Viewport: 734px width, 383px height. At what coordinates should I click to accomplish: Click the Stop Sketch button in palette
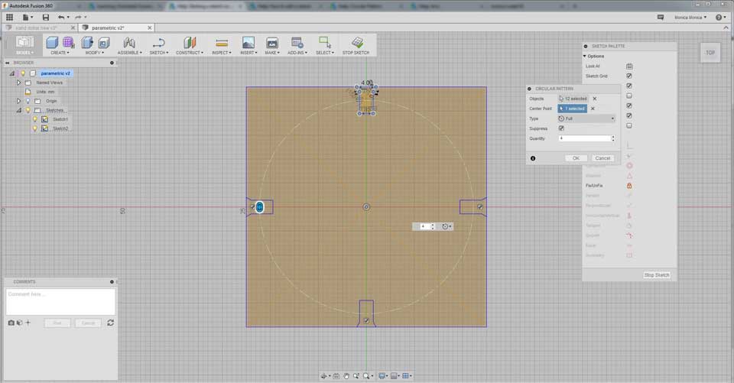(x=657, y=275)
